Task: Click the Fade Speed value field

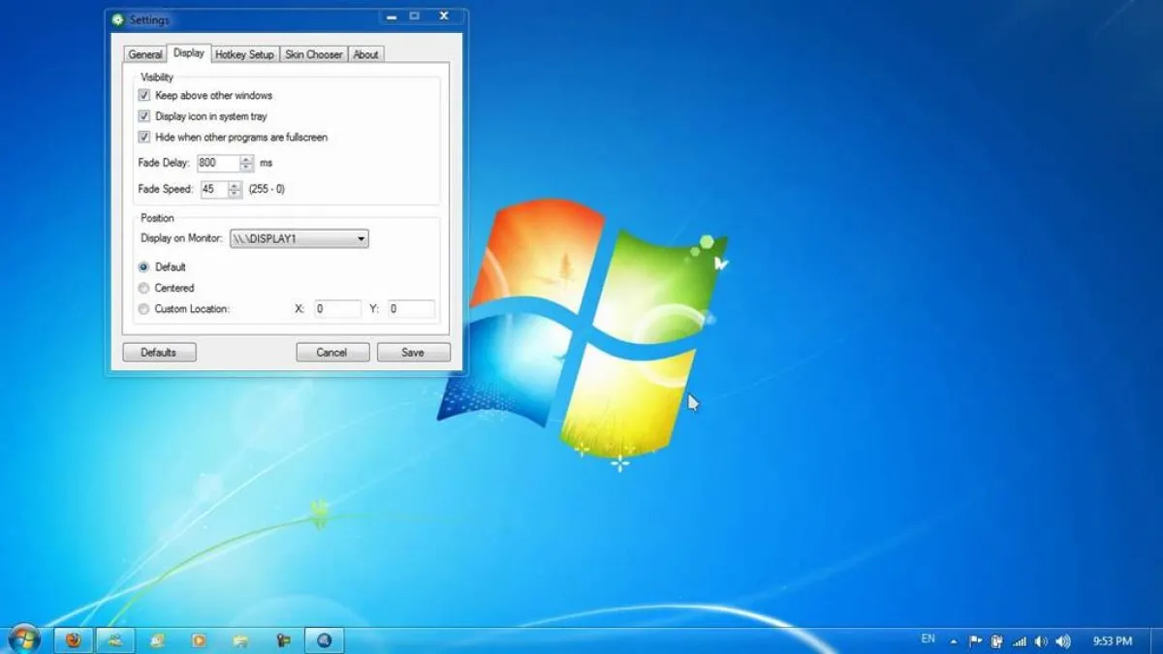Action: coord(213,189)
